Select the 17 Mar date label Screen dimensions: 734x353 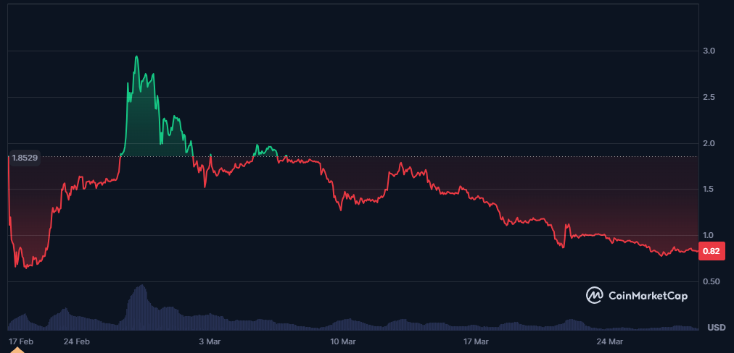[476, 340]
